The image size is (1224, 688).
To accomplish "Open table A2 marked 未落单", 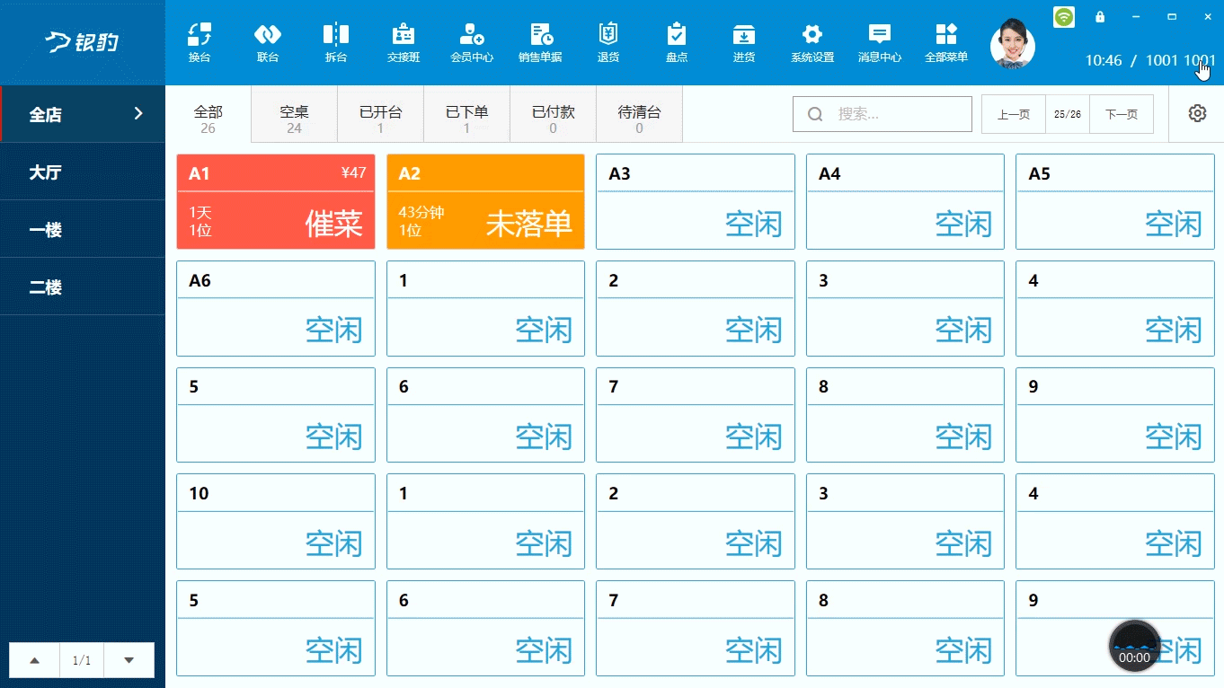I will [x=485, y=201].
